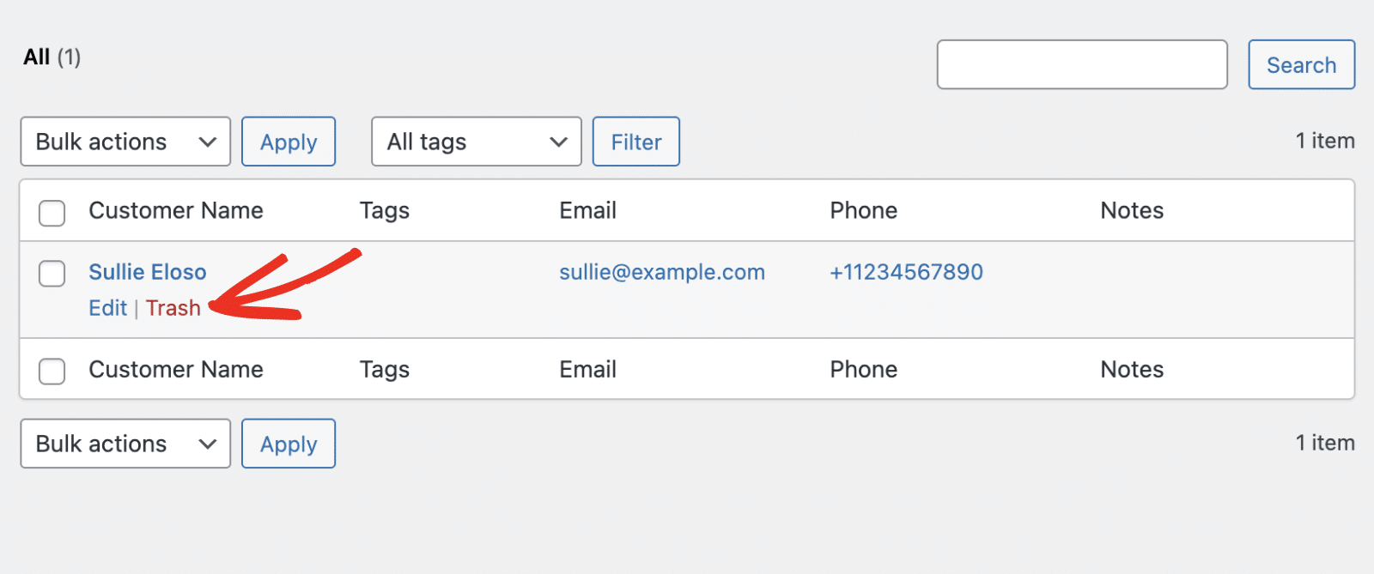Select the Sullie Eloso row checkbox

(52, 274)
